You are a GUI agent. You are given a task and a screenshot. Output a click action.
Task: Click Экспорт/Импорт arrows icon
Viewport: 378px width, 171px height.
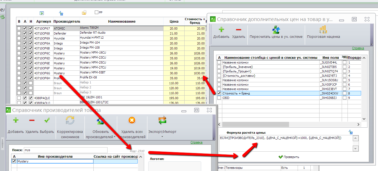click(162, 120)
